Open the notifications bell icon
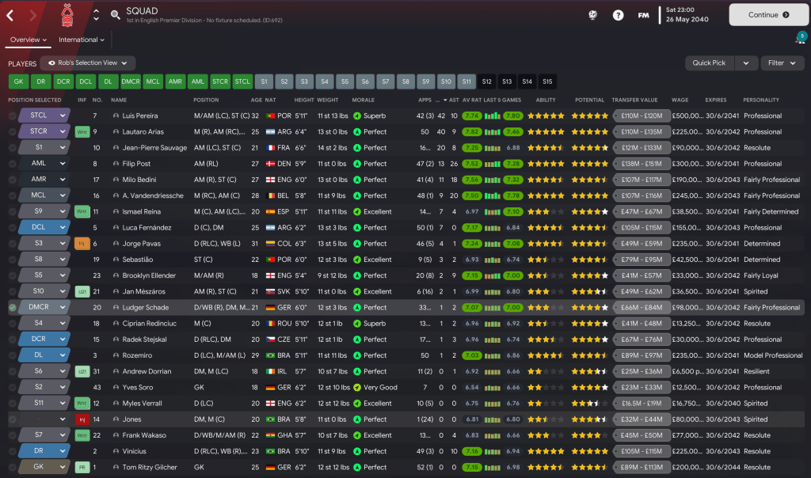Image resolution: width=811 pixels, height=478 pixels. click(x=800, y=40)
